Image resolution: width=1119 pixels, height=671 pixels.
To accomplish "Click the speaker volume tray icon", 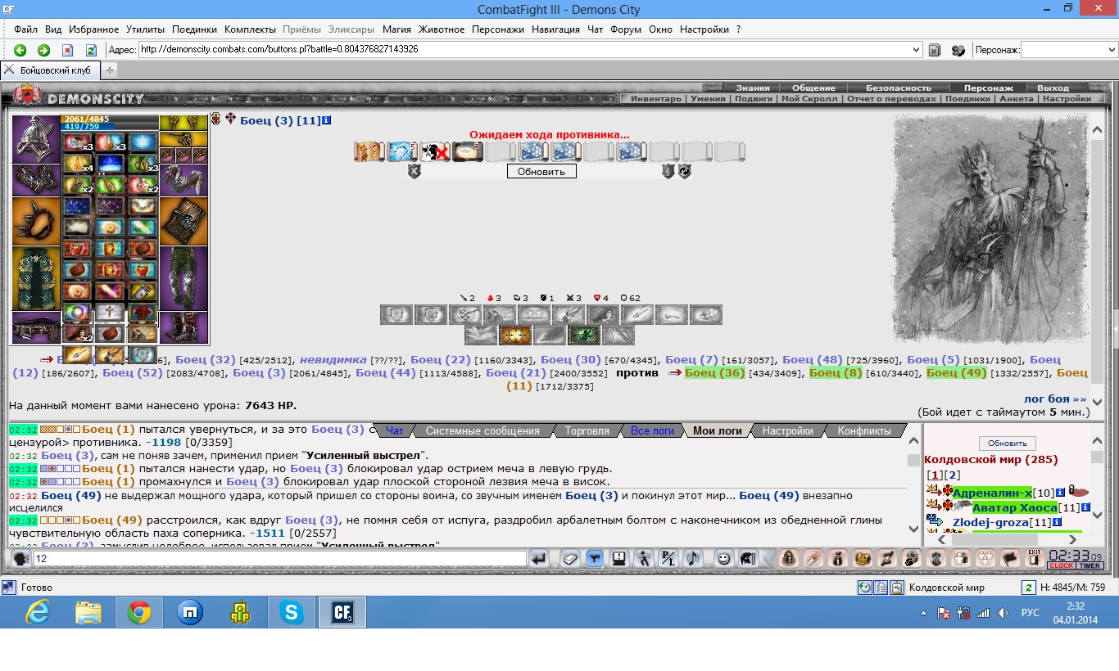I will 1003,613.
